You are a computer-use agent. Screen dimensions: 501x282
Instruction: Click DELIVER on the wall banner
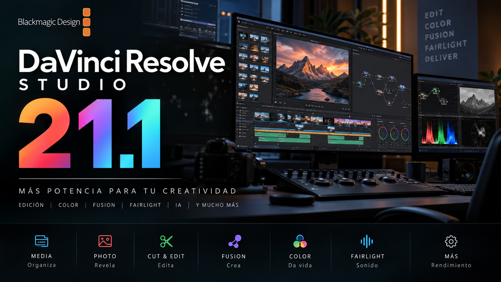click(x=441, y=57)
